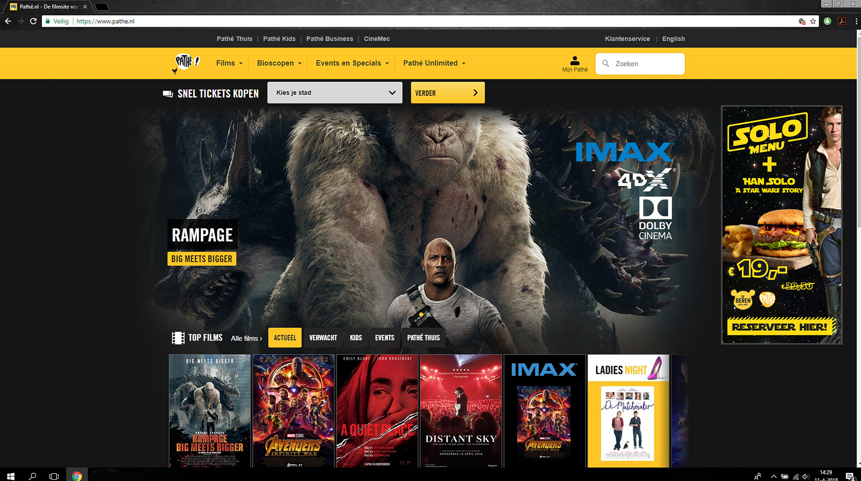Click the film strip Top Films icon

tap(178, 338)
